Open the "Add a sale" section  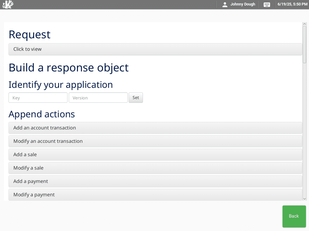pos(155,155)
